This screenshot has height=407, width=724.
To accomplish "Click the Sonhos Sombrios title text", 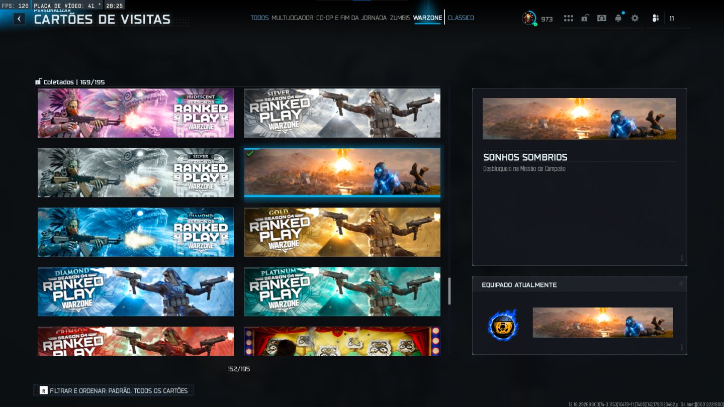I will [x=525, y=157].
